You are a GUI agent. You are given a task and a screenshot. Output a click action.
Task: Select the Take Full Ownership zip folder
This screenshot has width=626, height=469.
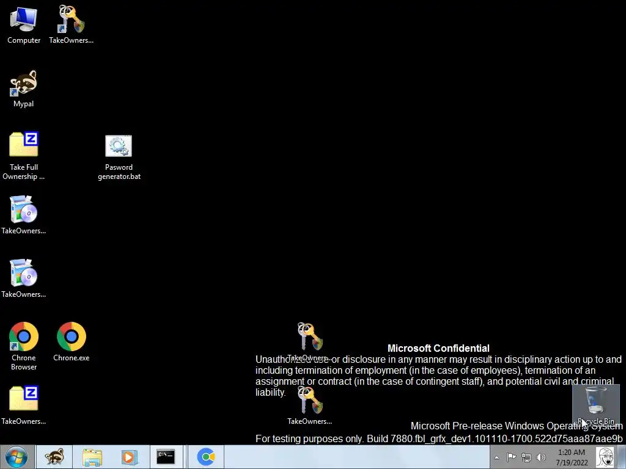tap(24, 156)
